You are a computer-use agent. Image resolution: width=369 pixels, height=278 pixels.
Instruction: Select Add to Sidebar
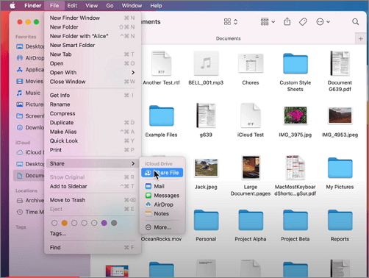pos(93,186)
